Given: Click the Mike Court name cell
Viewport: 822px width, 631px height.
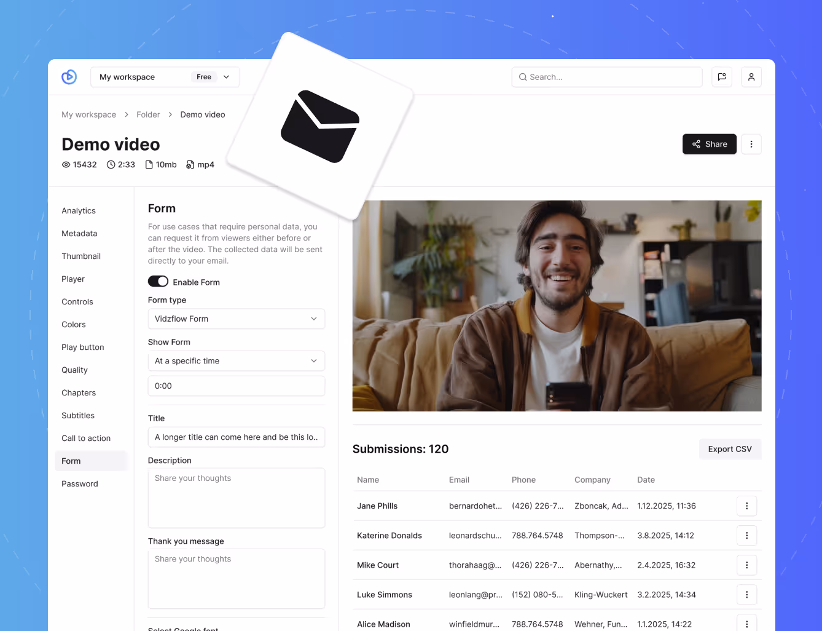Looking at the screenshot, I should 378,565.
